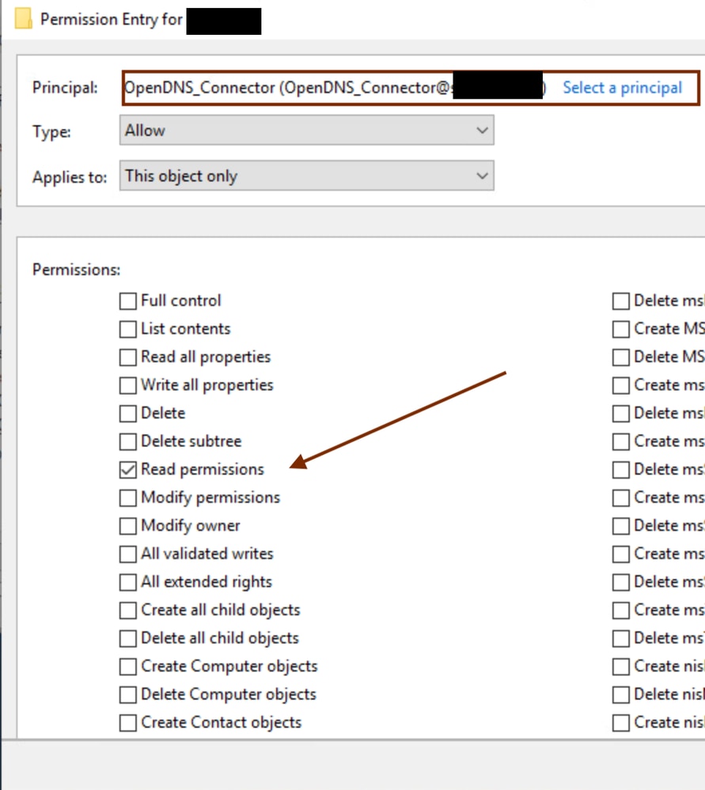This screenshot has width=705, height=790.
Task: Check Create all child objects
Action: pyautogui.click(x=128, y=610)
